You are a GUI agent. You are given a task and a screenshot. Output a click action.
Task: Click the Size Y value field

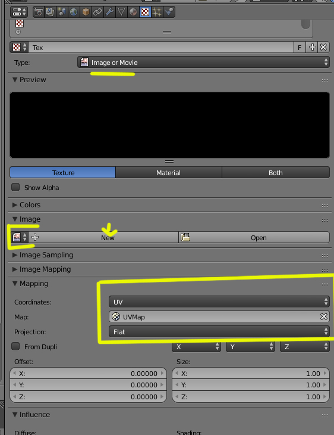coord(251,385)
